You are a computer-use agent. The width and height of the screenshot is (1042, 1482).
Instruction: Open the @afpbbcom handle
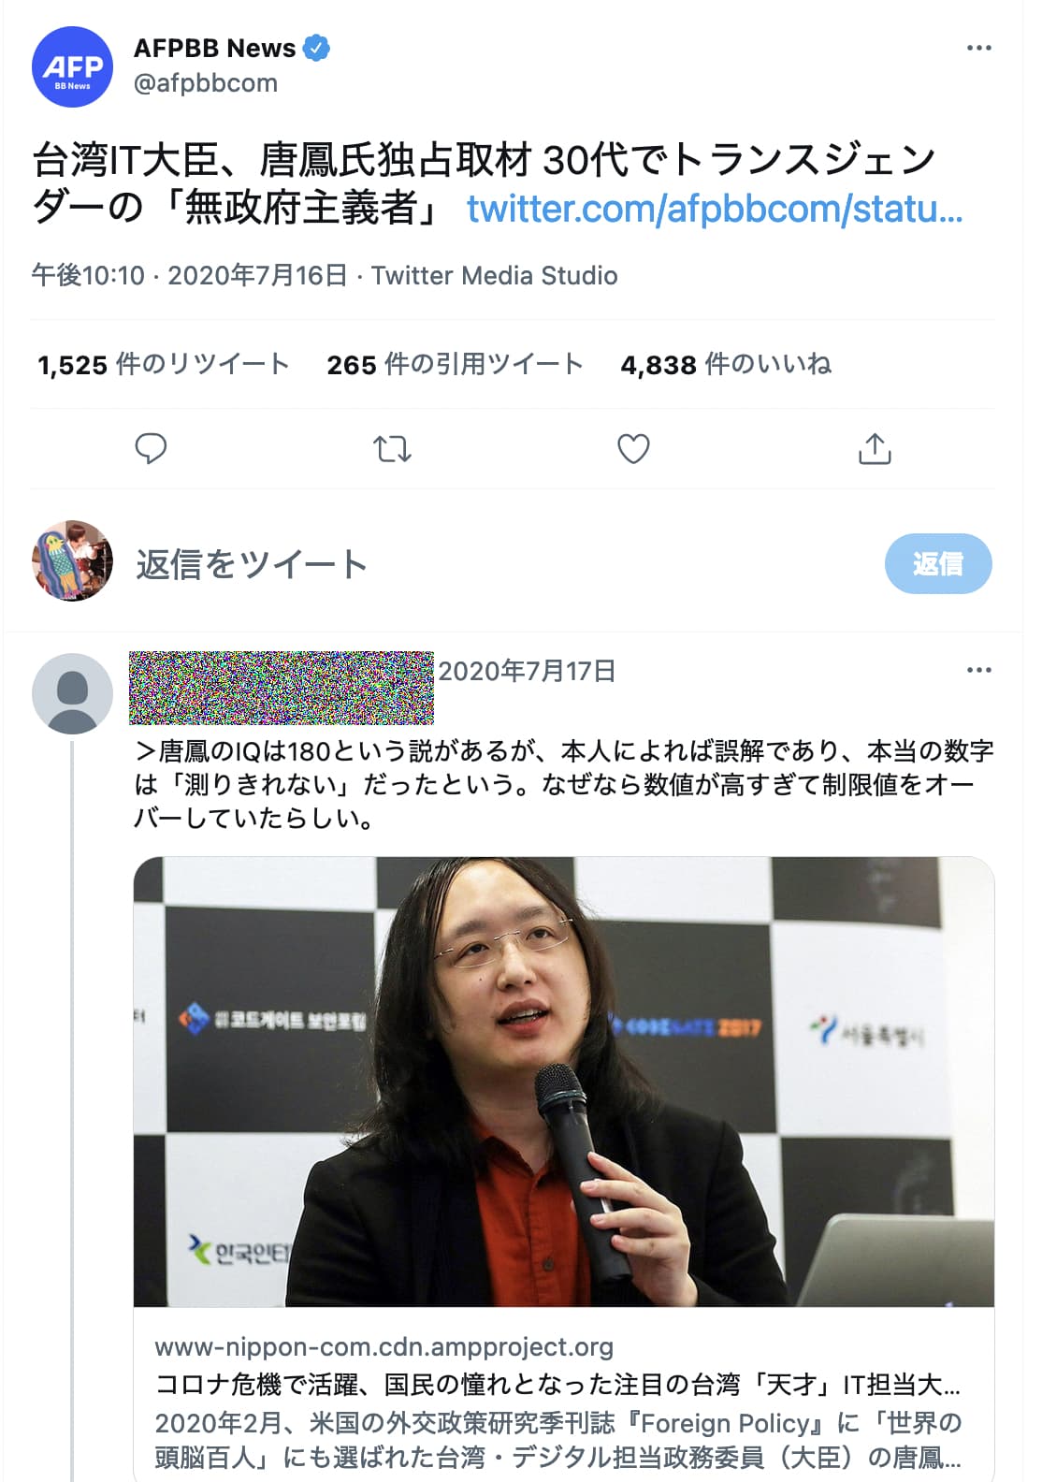206,83
